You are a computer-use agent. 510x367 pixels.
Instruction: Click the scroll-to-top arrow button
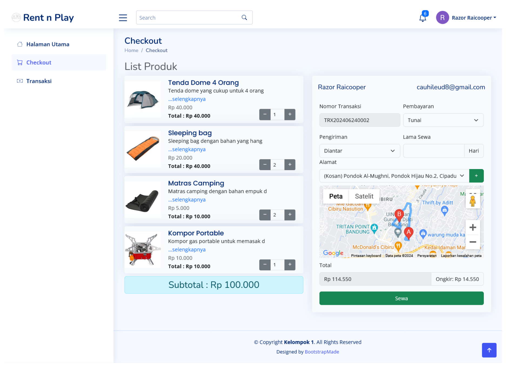click(x=489, y=350)
